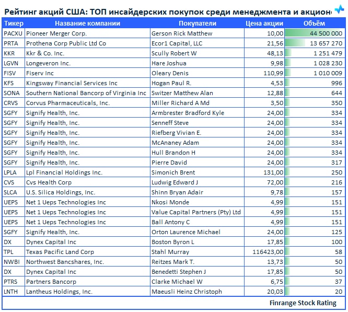
Task: Click the price 110,99
Action: (273, 73)
